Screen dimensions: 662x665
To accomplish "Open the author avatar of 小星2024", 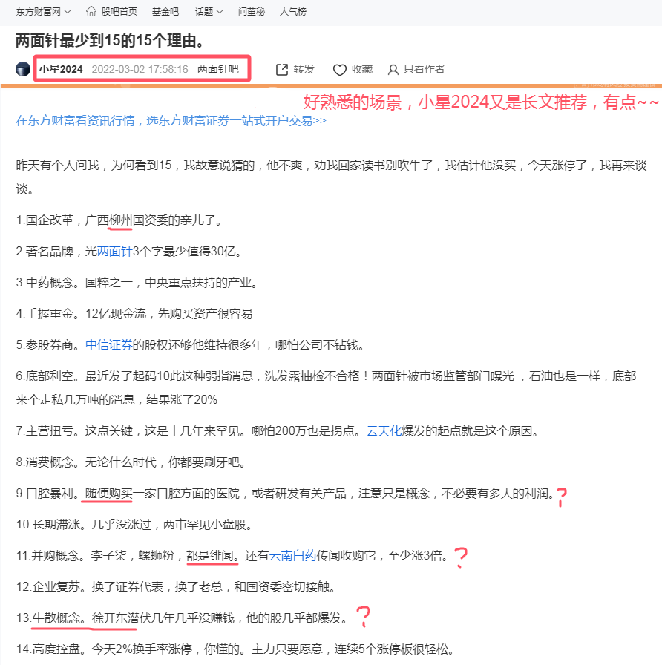I will click(x=23, y=69).
